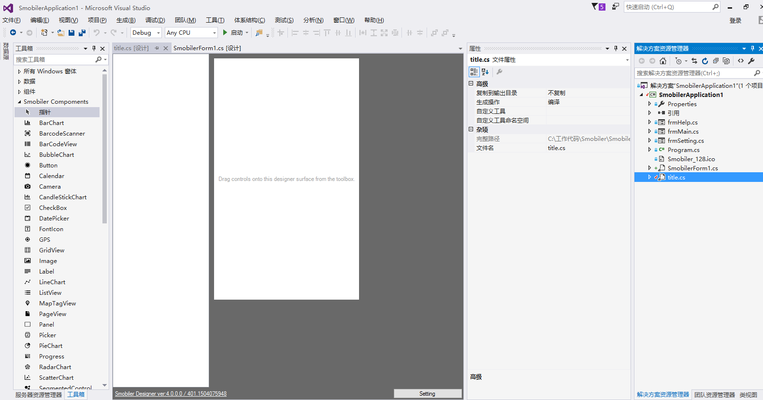Start debugging with the green 启动 button
The image size is (763, 400).
point(233,32)
